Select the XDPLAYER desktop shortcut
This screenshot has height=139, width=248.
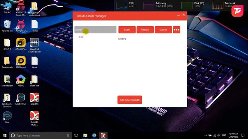pos(21,26)
